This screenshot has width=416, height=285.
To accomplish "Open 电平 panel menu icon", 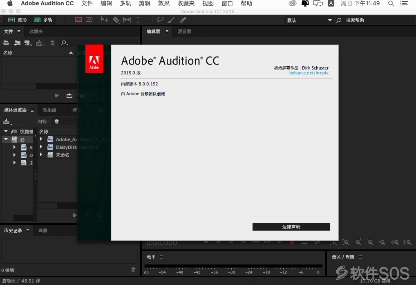I will click(161, 257).
